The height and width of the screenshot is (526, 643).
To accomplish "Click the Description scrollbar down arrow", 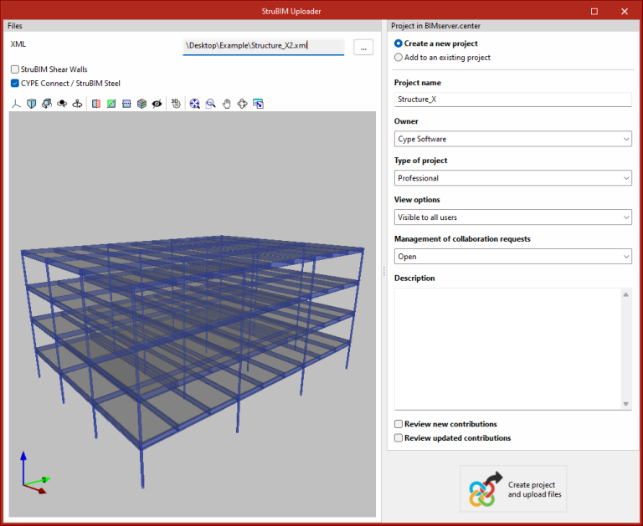I will click(625, 404).
